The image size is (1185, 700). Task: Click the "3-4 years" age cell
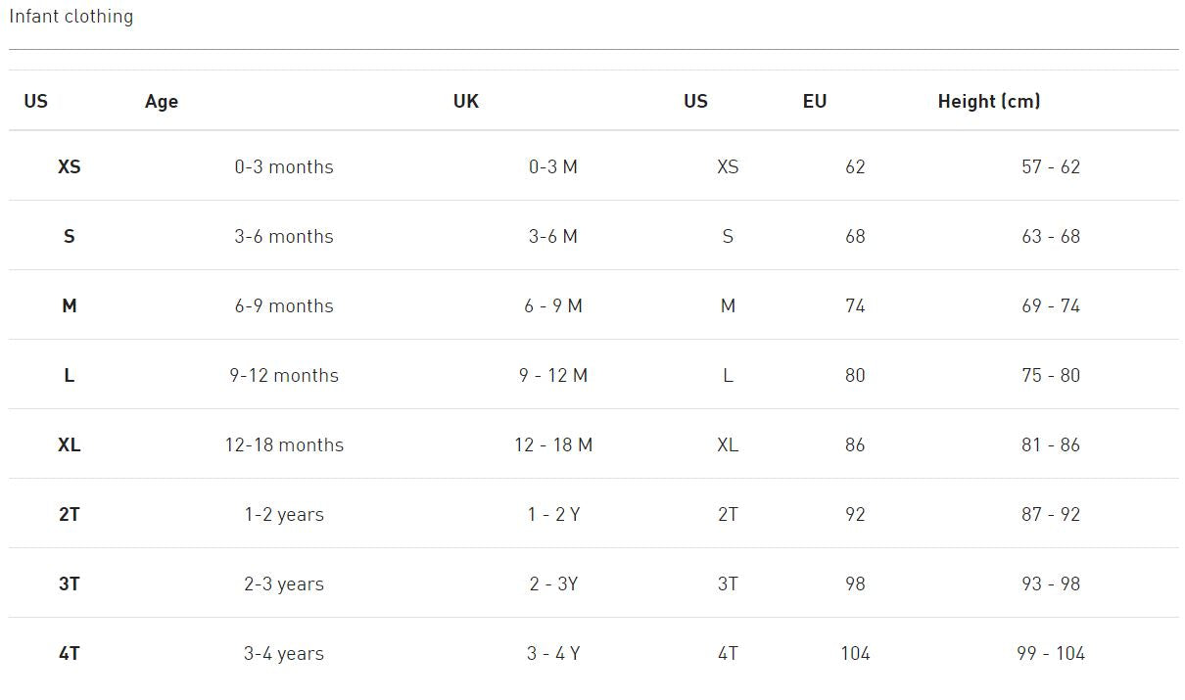[x=284, y=654]
